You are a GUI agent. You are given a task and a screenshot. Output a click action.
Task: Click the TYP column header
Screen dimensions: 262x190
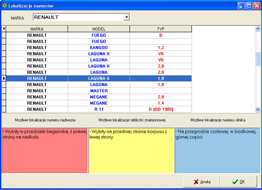pyautogui.click(x=160, y=29)
